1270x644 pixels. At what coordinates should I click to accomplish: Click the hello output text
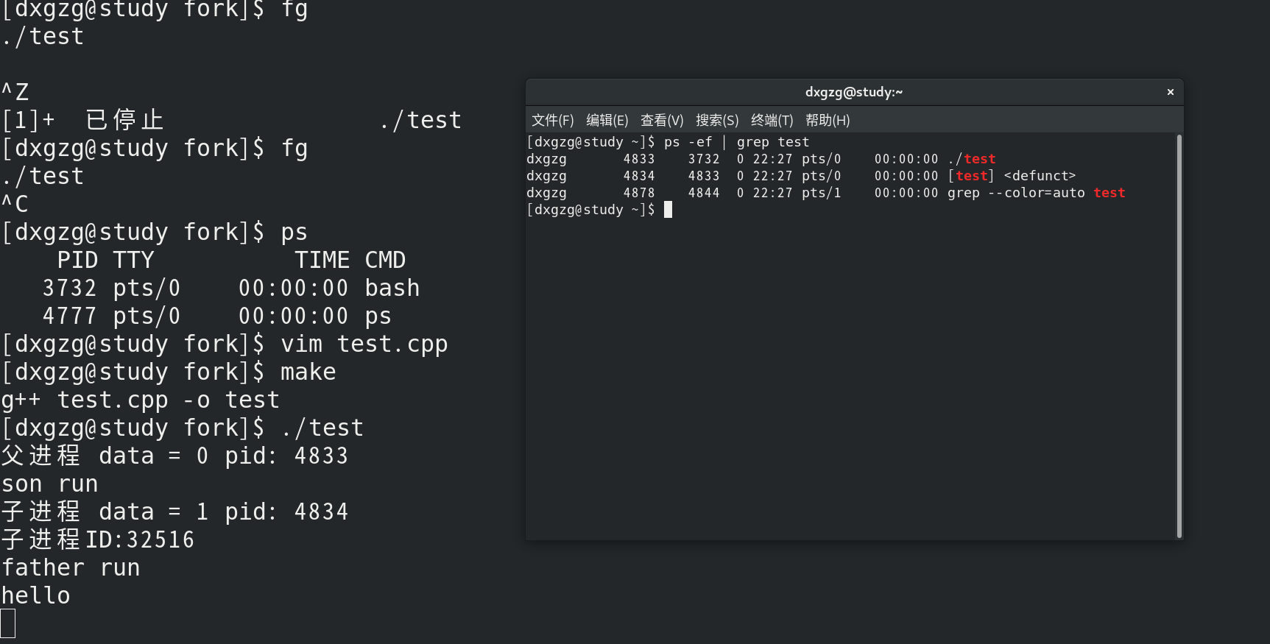pos(35,595)
